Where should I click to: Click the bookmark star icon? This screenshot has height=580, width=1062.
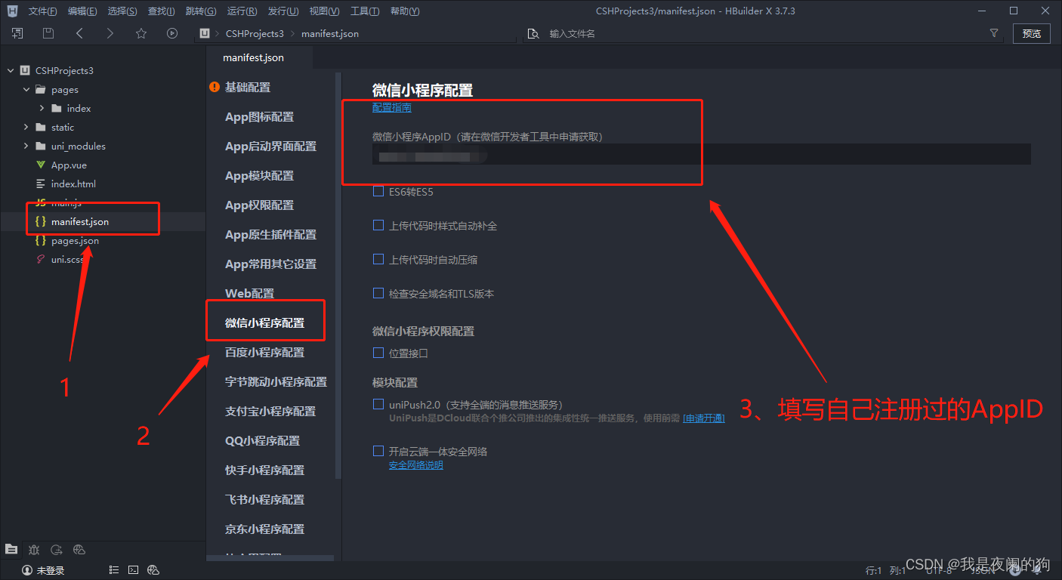pyautogui.click(x=141, y=33)
